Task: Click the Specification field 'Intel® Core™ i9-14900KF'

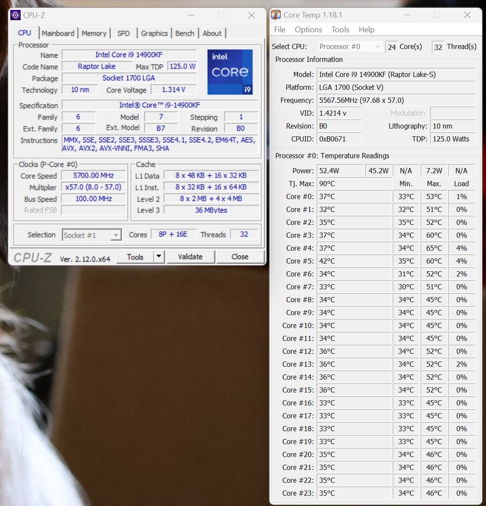Action: coord(159,105)
